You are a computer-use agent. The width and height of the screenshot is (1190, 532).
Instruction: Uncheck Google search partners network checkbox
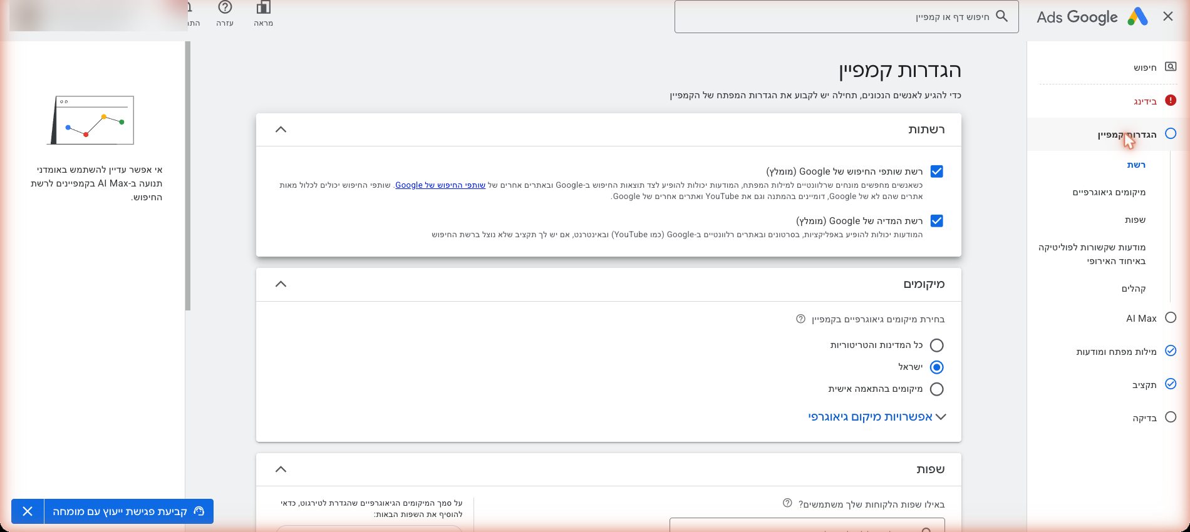pos(937,171)
